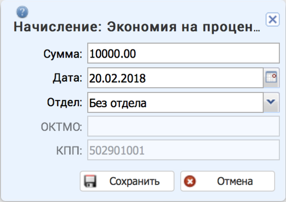Click into the Дата field showing 20.02.2018
Viewport: 286px width, 202px height.
tap(175, 78)
